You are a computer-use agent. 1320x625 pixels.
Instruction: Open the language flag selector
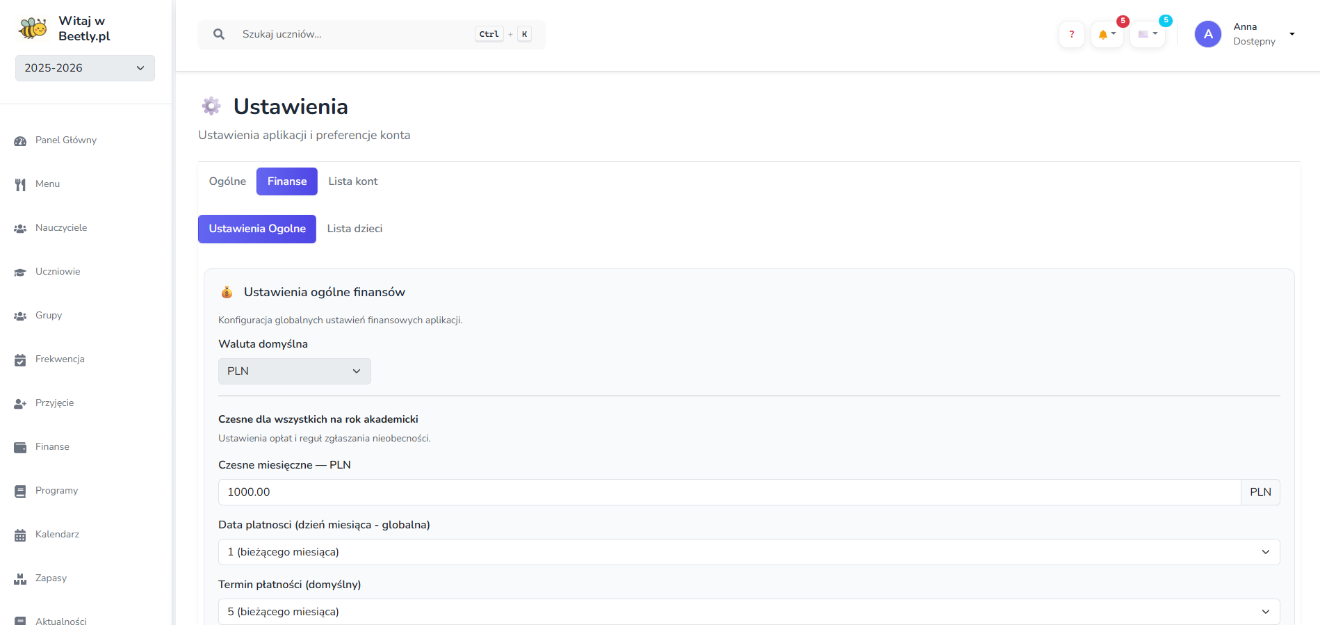(x=1147, y=34)
